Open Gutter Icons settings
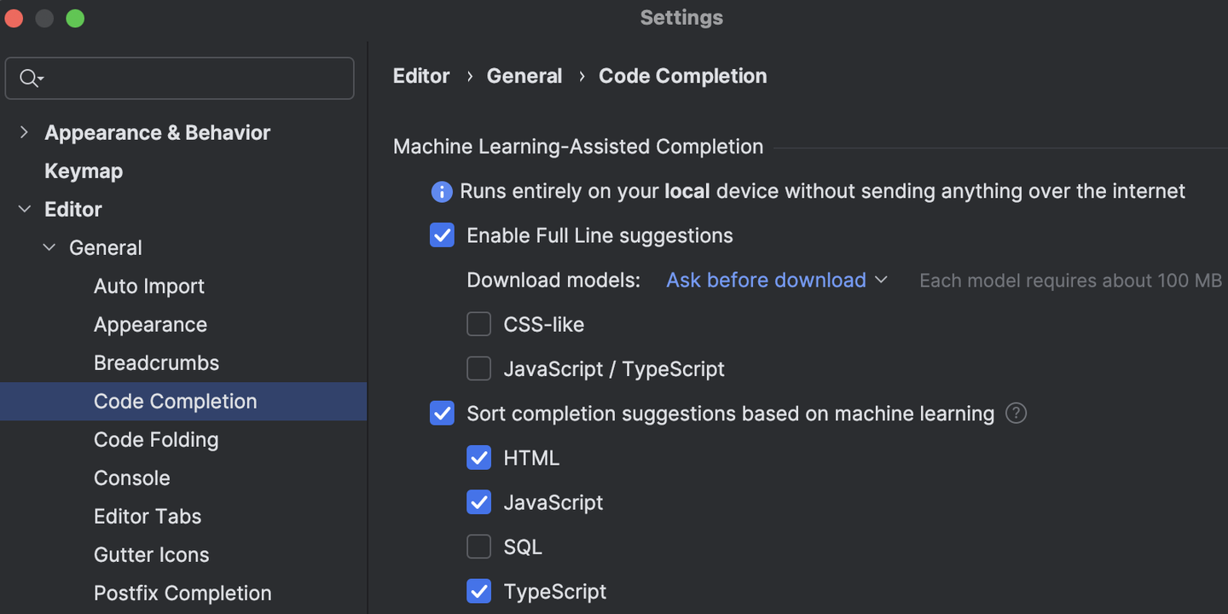The height and width of the screenshot is (614, 1228). tap(151, 554)
